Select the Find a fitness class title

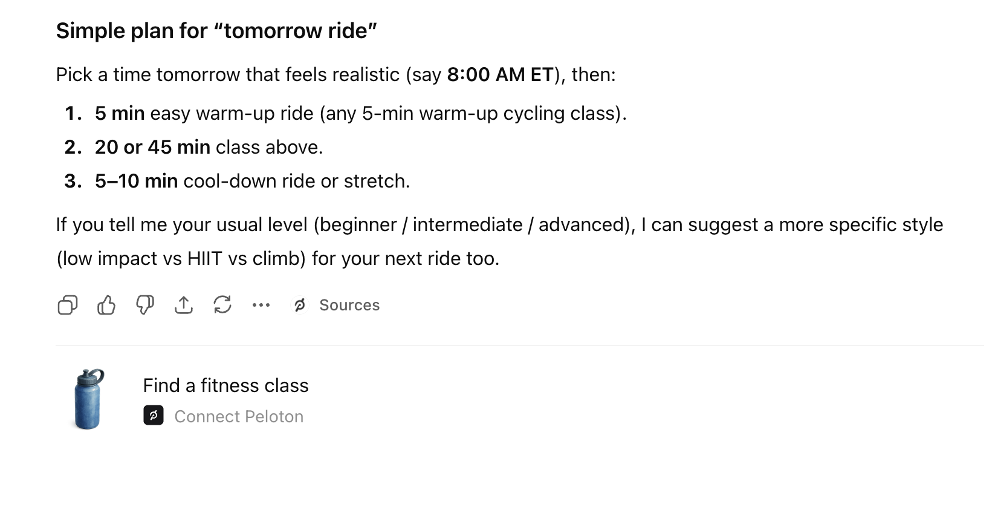pos(226,385)
